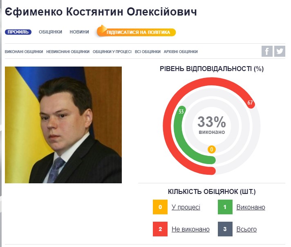Viewport: 291px width, 247px height.
Task: Click the 'У процесі' count link
Action: click(x=186, y=207)
